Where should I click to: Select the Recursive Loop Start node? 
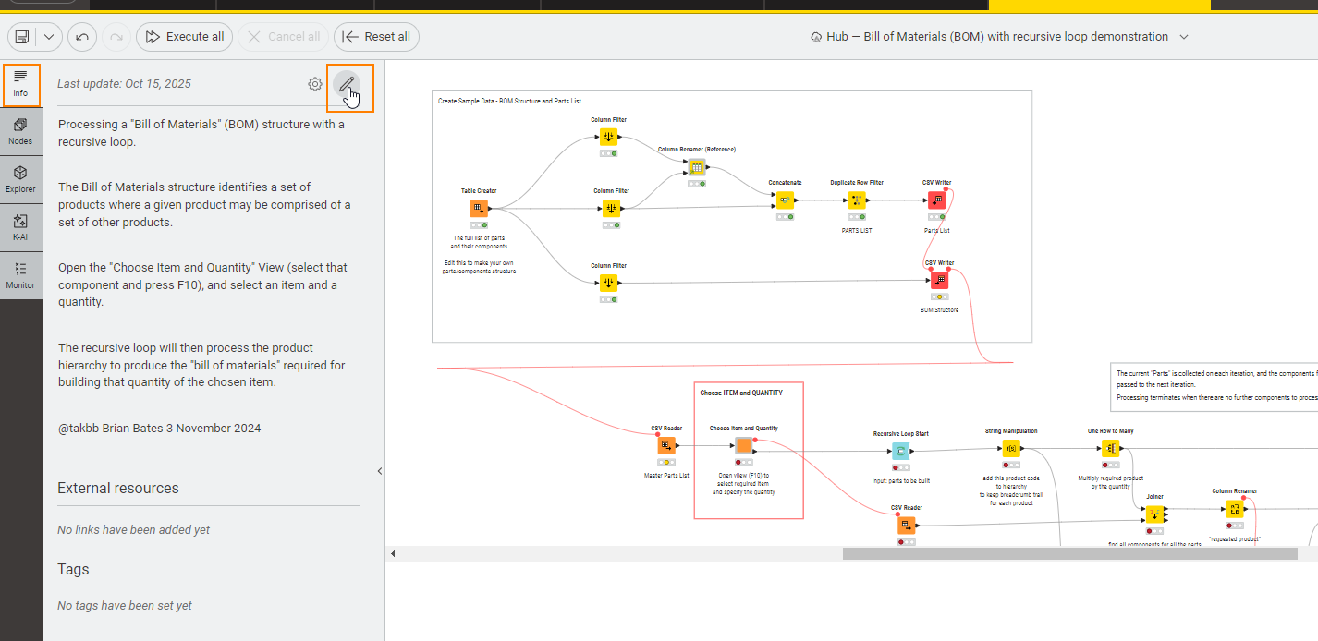(x=900, y=451)
